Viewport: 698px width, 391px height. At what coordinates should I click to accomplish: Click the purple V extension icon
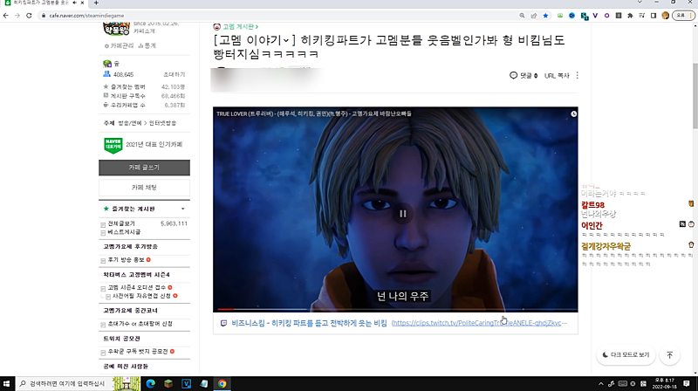click(x=595, y=16)
